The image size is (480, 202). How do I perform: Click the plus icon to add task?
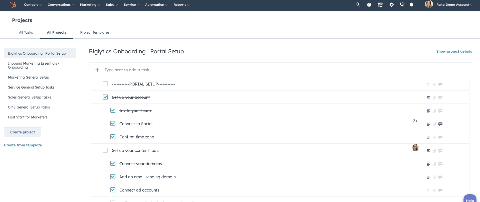(97, 70)
